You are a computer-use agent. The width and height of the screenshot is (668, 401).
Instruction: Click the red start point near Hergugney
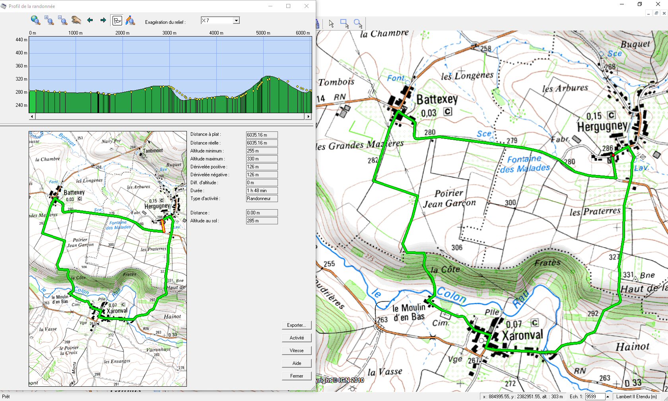click(613, 155)
